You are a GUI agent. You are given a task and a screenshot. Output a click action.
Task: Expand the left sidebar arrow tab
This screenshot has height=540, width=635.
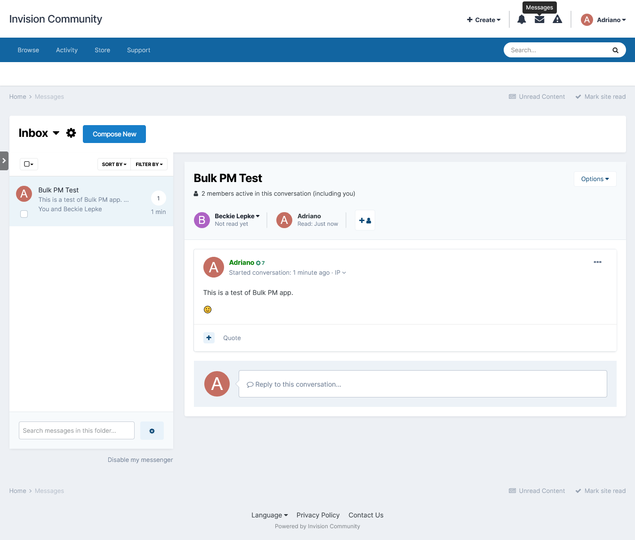[4, 161]
